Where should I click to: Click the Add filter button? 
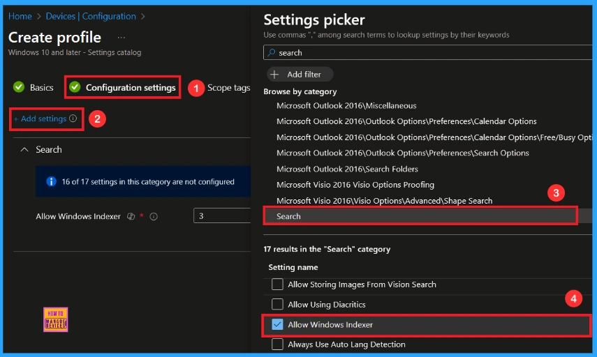pyautogui.click(x=300, y=74)
